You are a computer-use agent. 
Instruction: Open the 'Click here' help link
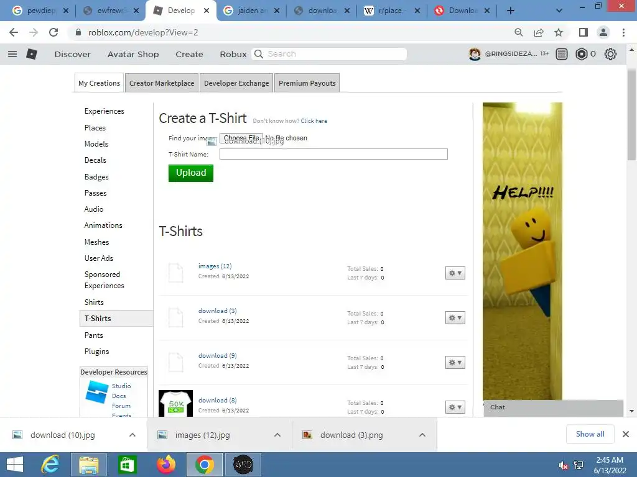coord(314,121)
